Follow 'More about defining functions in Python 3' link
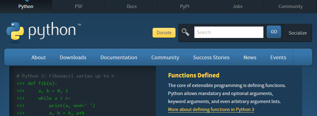 211,110
